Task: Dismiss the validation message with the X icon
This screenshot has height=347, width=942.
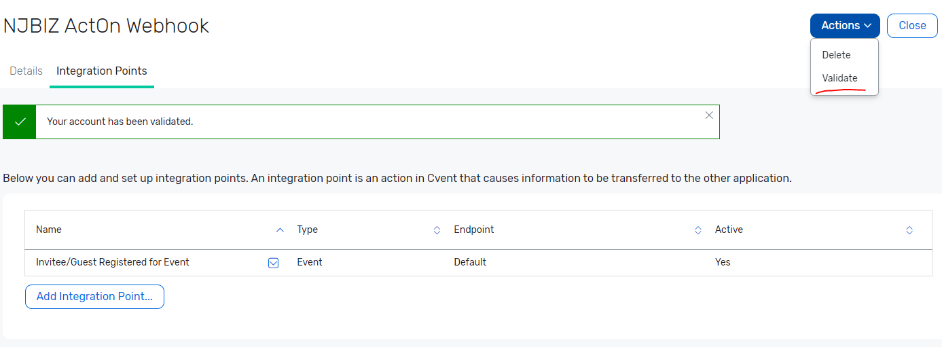Action: tap(709, 115)
